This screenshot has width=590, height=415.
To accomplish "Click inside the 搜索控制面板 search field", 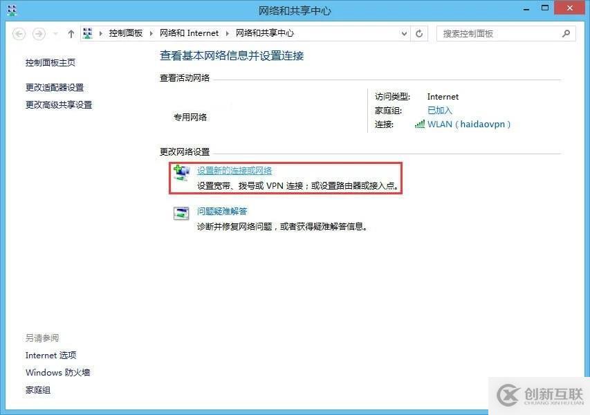I will 498,33.
